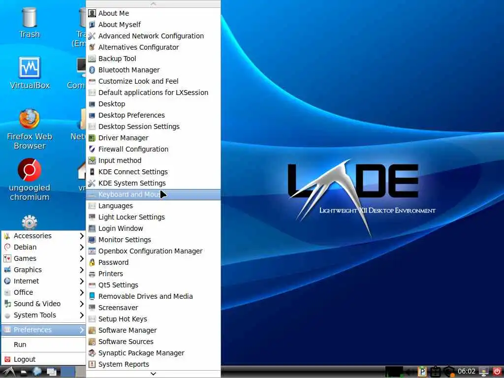Open Advanced Network Configuration
The image size is (504, 378).
click(x=154, y=36)
